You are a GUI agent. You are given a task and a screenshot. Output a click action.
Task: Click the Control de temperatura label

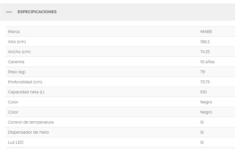pyautogui.click(x=31, y=122)
